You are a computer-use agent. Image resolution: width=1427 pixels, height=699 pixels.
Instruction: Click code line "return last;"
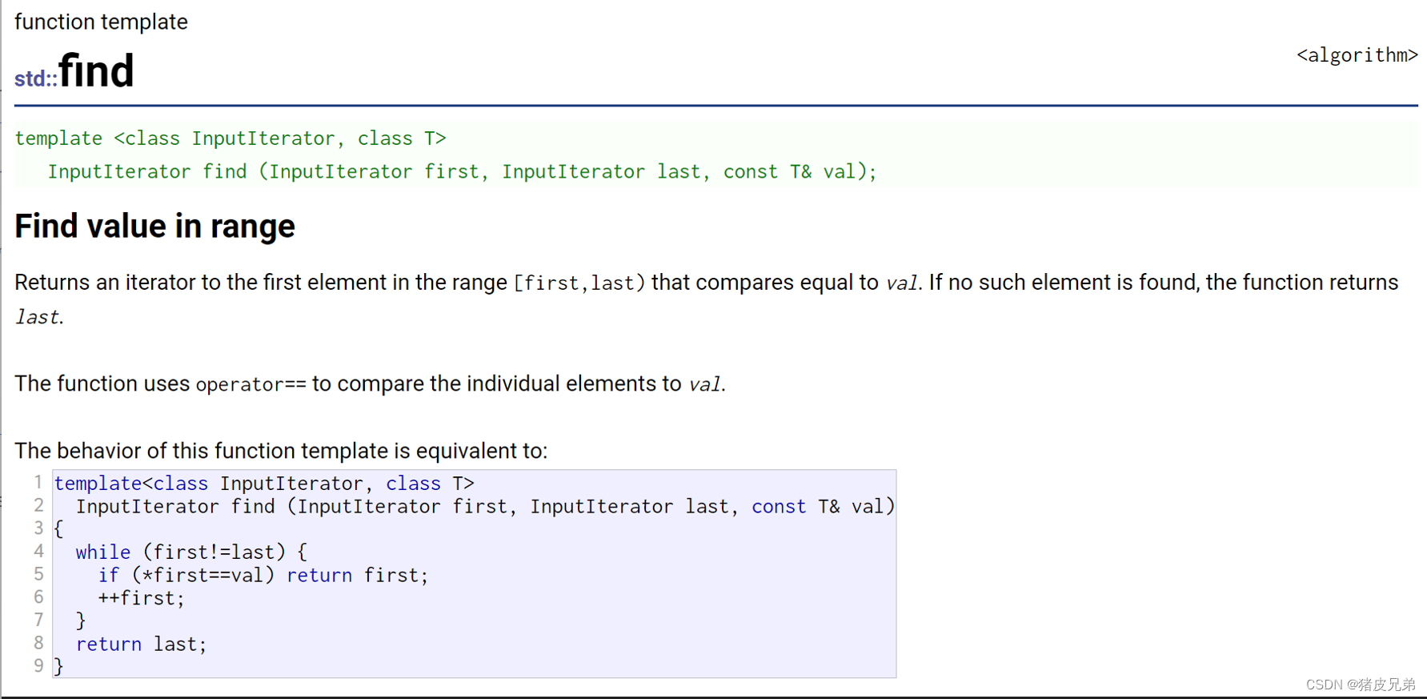point(141,645)
